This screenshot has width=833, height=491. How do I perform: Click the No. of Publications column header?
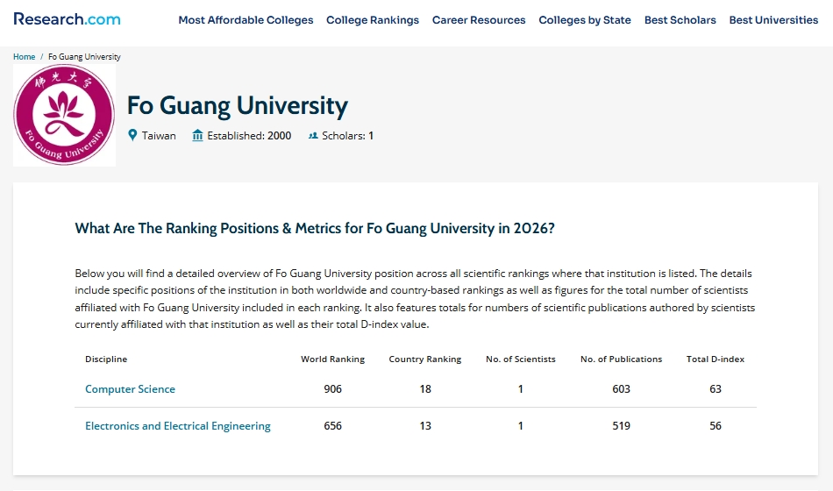pos(622,359)
